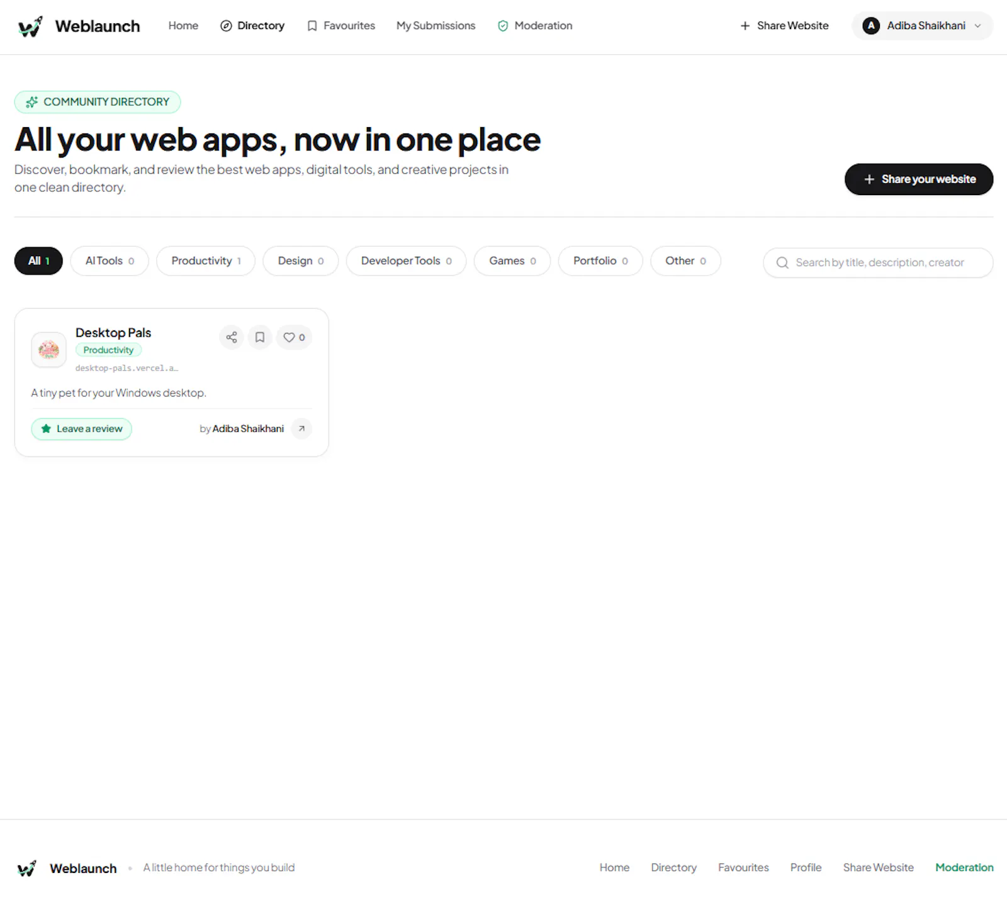1007x905 pixels.
Task: Click the Weblaunch brand name in header
Action: pos(98,26)
